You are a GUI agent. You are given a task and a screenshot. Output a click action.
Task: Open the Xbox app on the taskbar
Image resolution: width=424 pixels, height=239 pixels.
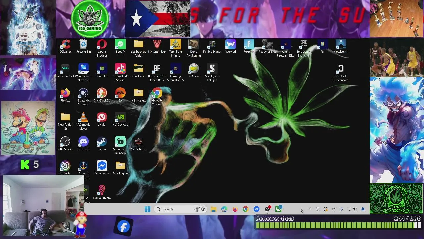278,209
